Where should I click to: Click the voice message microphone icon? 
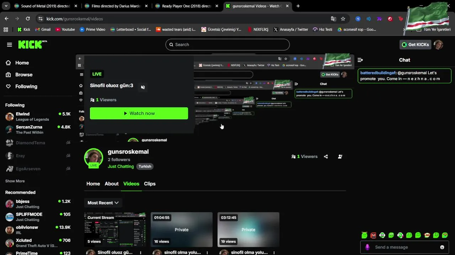click(367, 247)
